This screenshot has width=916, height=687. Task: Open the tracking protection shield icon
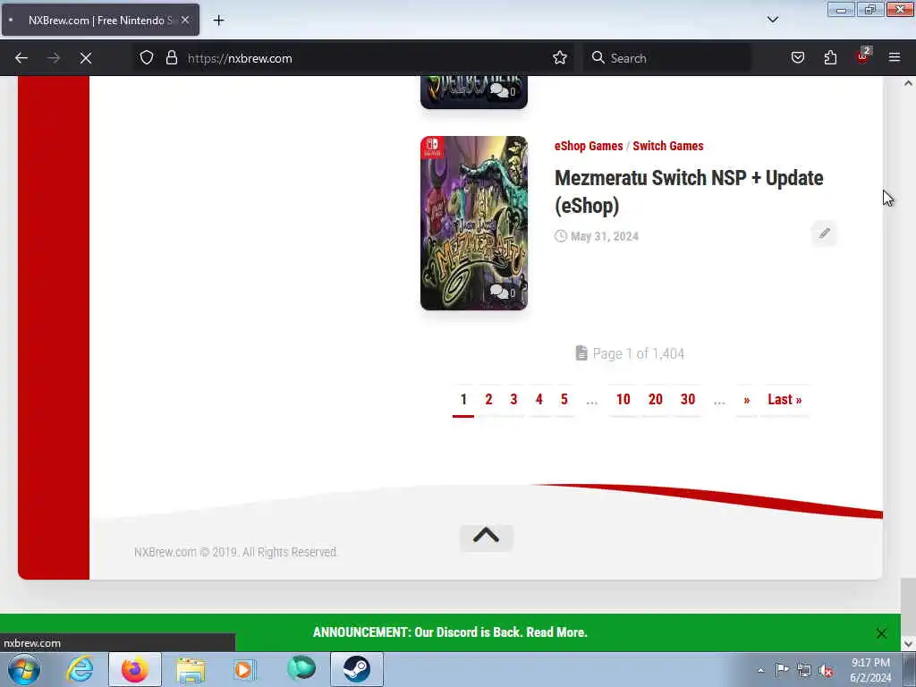point(147,58)
